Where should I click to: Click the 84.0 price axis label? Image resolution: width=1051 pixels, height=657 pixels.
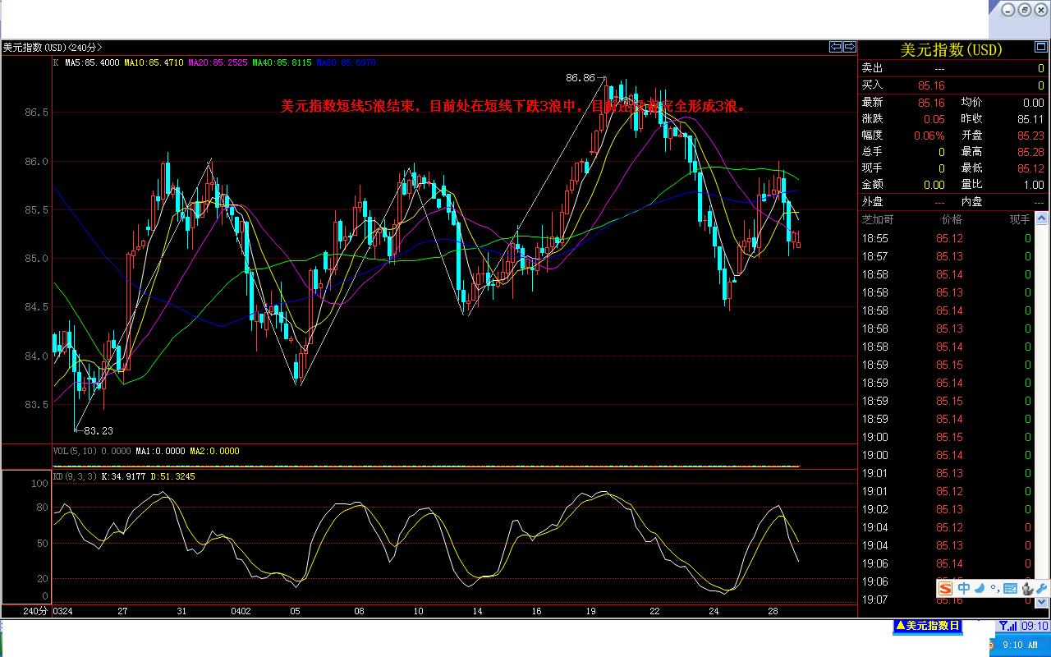36,356
